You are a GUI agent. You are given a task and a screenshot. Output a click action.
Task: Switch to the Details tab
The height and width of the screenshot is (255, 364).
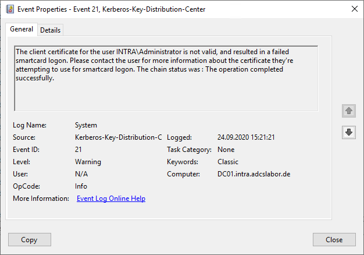[x=51, y=30]
